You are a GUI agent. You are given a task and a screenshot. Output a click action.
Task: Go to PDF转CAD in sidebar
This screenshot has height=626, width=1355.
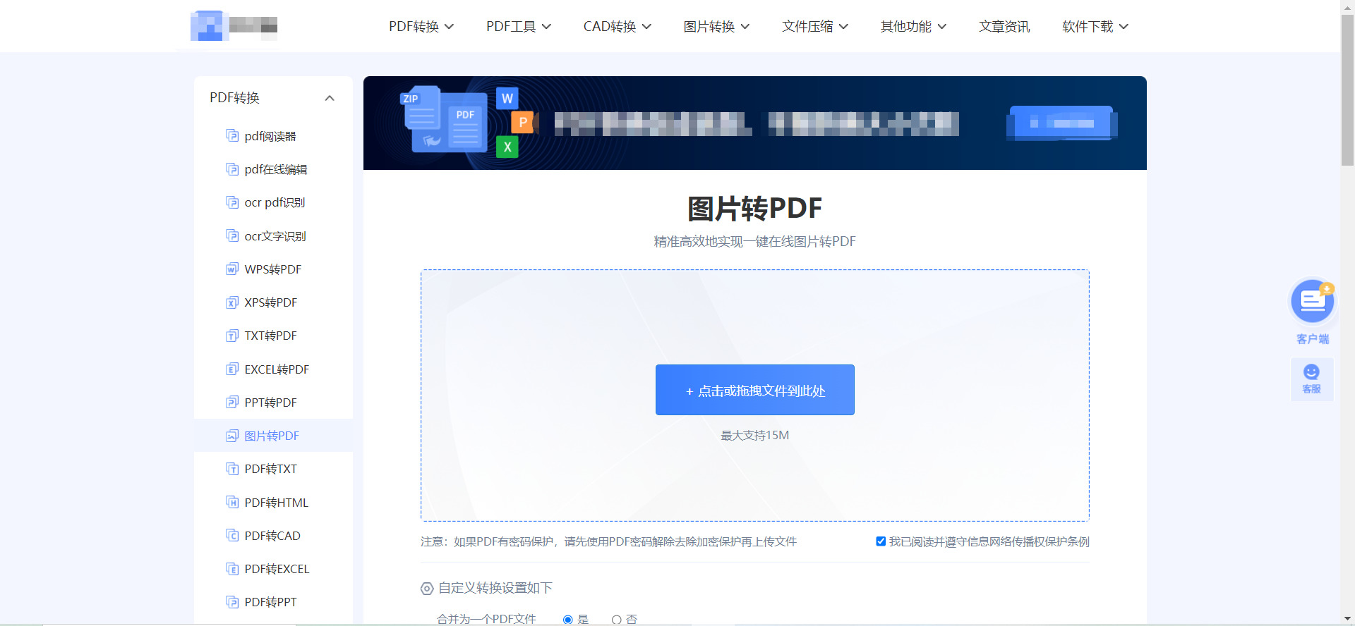(x=273, y=536)
